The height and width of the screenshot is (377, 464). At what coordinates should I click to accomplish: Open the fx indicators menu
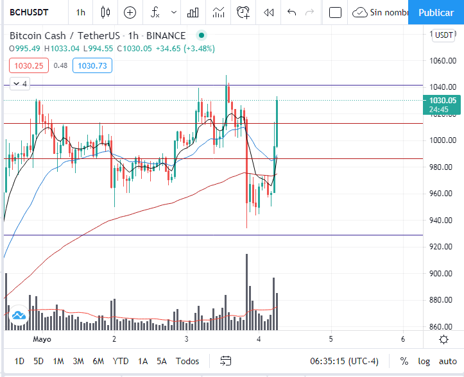(x=155, y=12)
